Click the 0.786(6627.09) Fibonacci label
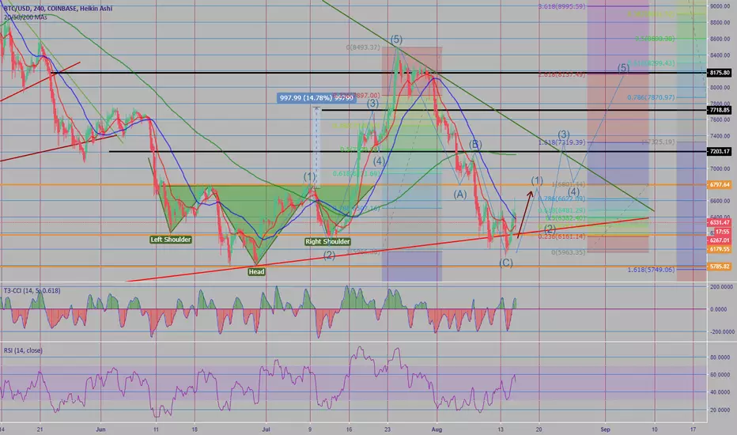 [x=561, y=199]
